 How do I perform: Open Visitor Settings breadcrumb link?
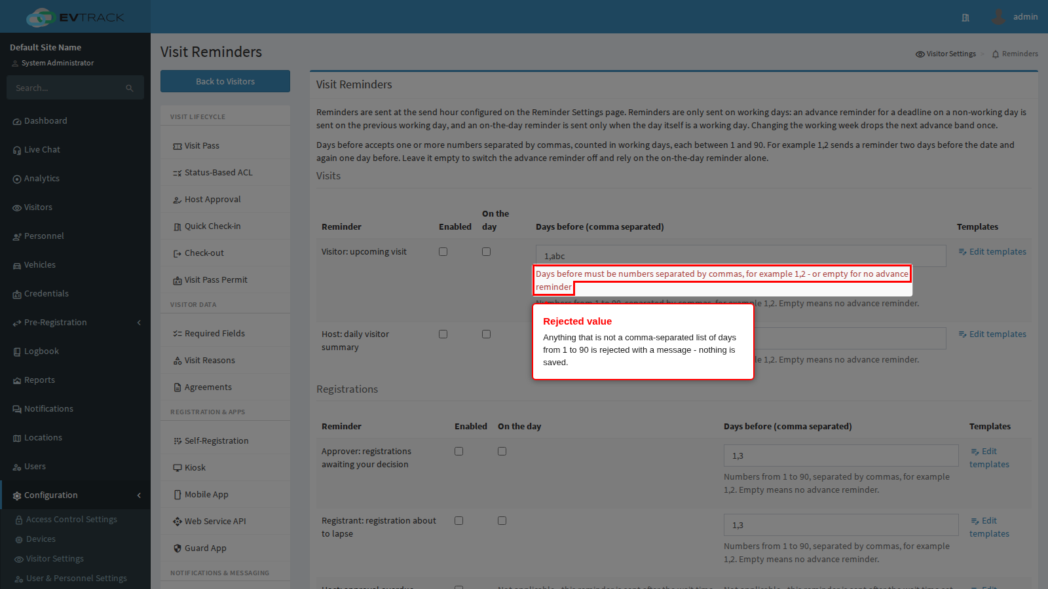(x=946, y=54)
